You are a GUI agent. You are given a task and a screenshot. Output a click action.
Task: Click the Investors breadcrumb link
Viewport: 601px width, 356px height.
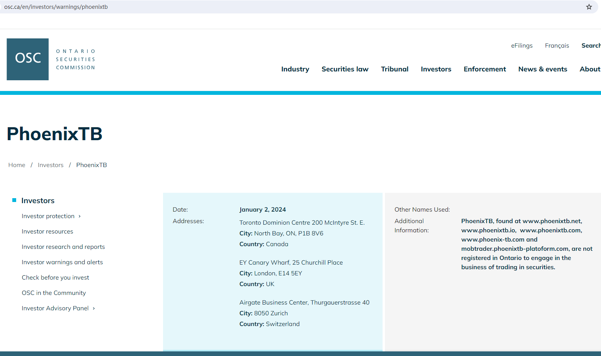pos(50,165)
